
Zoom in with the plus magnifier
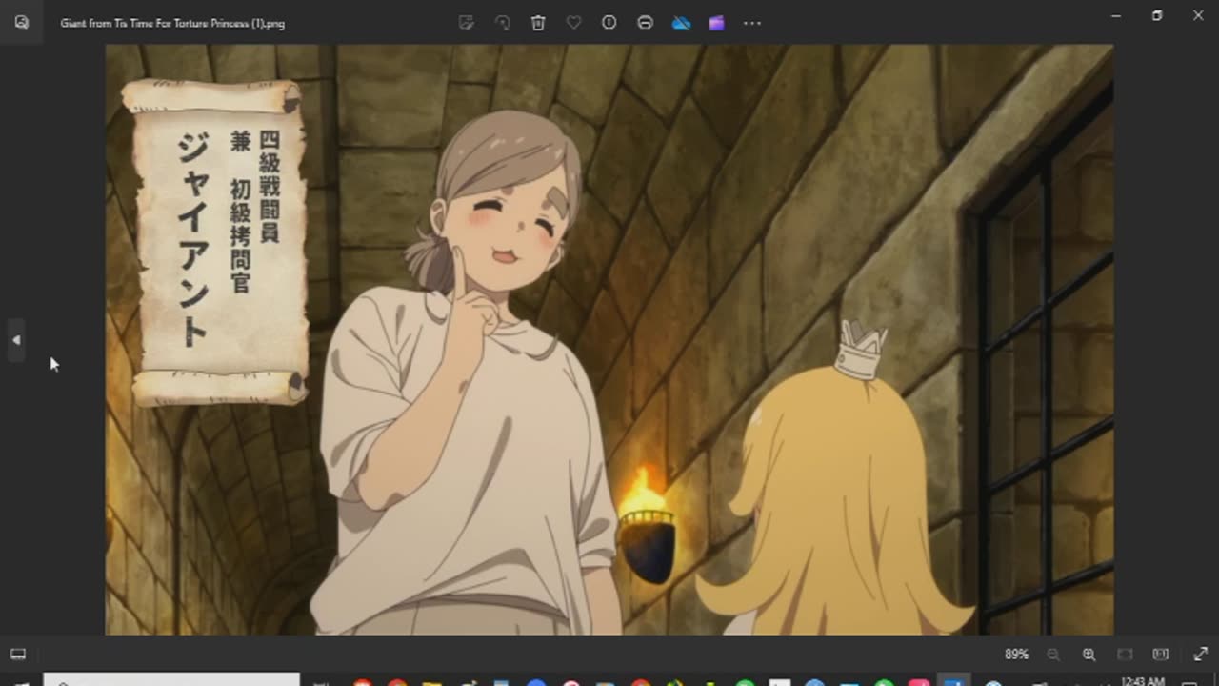coord(1089,655)
